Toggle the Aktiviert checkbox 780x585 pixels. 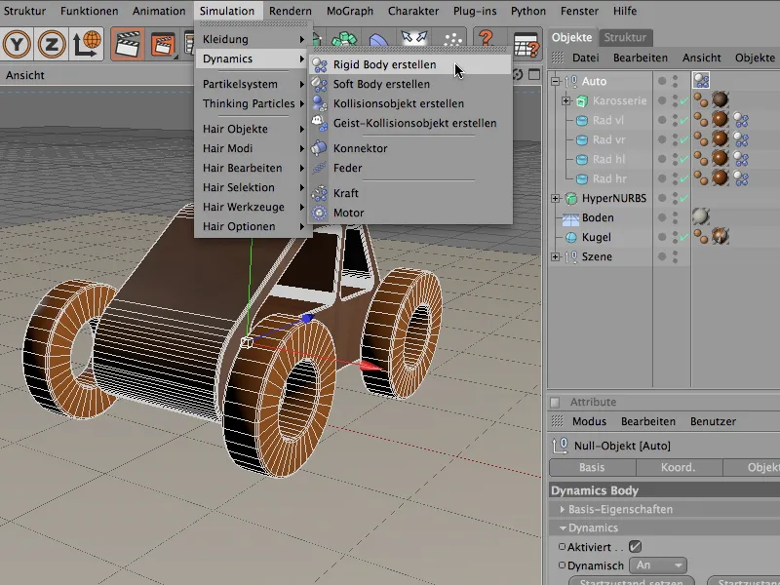636,547
